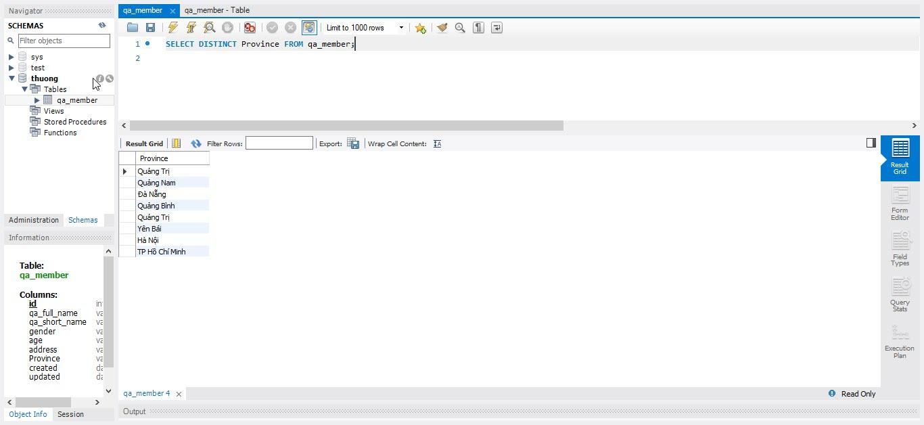Toggle word wrap icon in editor toolbar
The height and width of the screenshot is (425, 924).
[x=496, y=28]
